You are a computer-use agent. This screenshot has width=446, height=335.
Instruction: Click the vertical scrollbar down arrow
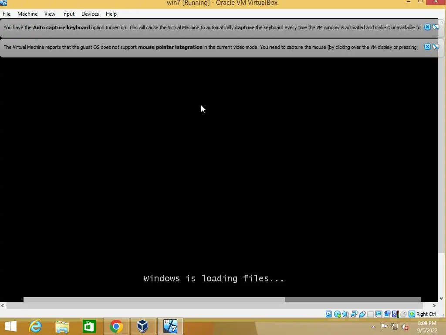(442, 298)
